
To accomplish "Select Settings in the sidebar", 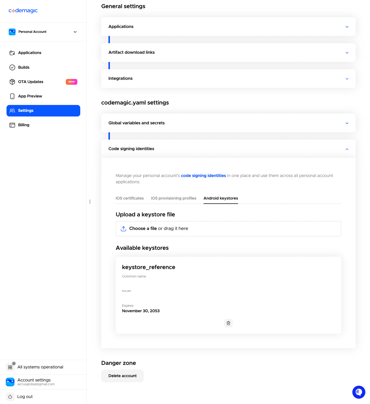I will click(x=43, y=111).
